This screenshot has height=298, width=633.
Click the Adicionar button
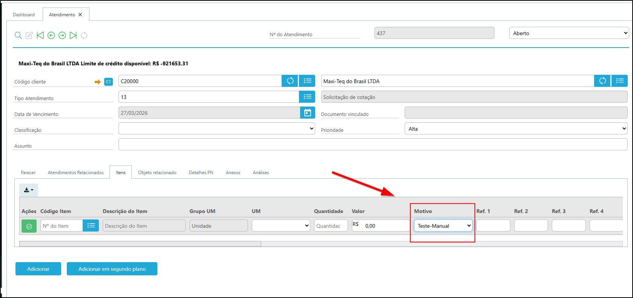[38, 269]
